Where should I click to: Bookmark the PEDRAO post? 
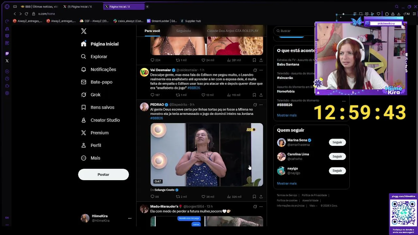(x=254, y=196)
